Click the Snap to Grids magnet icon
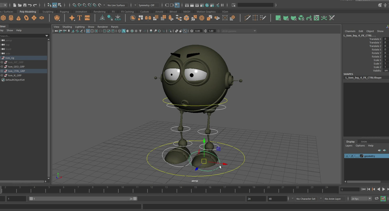The width and height of the screenshot is (389, 211). (x=74, y=5)
